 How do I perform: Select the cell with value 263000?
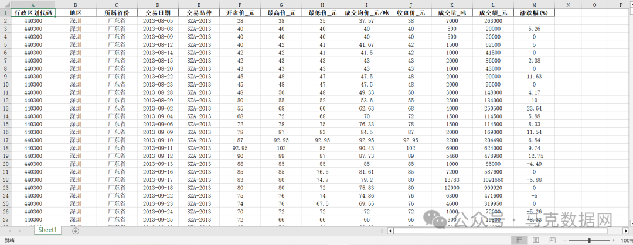tap(493, 21)
